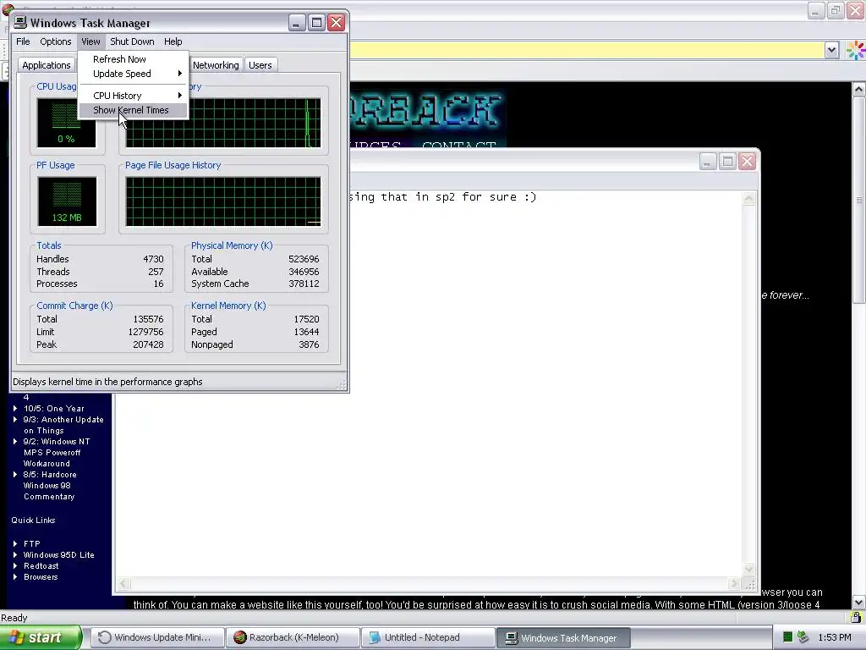This screenshot has width=866, height=650.
Task: Open the CPU History submenu
Action: coord(134,96)
